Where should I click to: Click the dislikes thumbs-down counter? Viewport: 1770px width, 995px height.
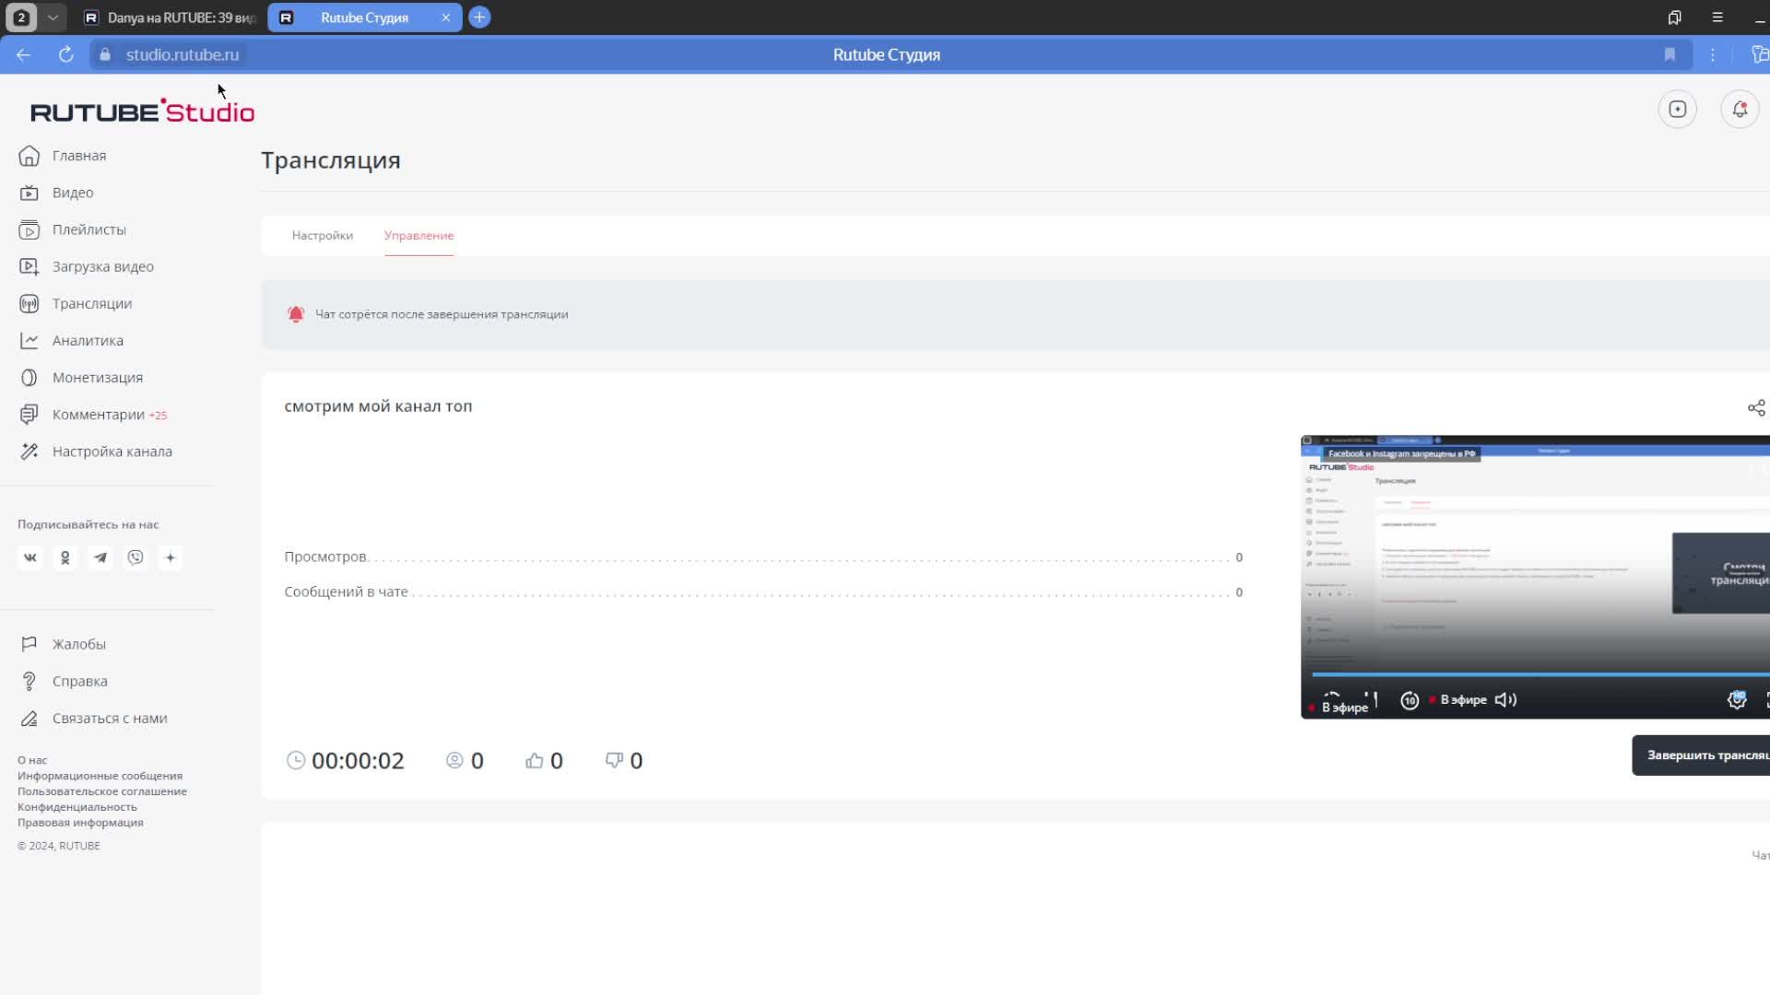coord(624,760)
